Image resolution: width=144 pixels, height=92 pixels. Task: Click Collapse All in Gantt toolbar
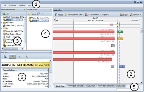[105, 15]
